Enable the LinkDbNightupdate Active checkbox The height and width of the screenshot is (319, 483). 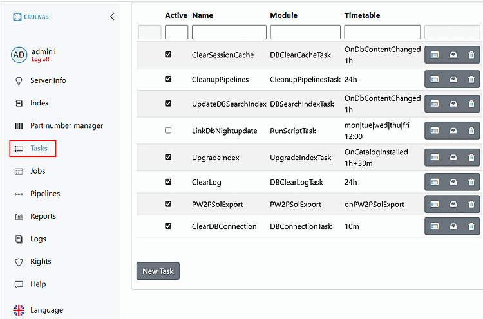[168, 131]
